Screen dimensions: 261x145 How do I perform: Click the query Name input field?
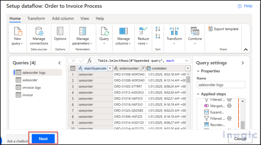click(x=221, y=85)
